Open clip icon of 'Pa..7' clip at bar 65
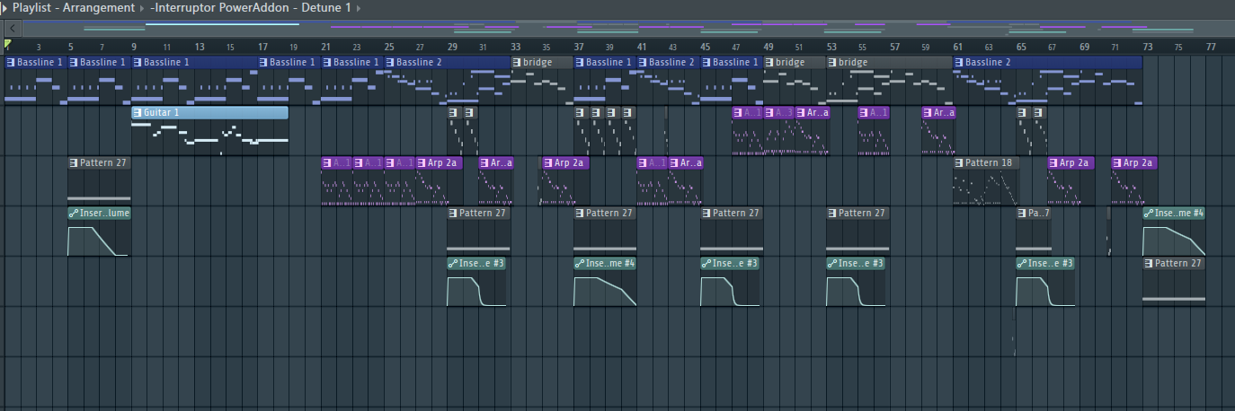This screenshot has height=411, width=1235. (x=1022, y=214)
